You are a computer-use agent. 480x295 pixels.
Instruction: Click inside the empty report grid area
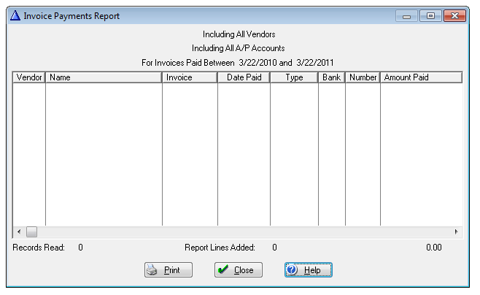pos(237,153)
